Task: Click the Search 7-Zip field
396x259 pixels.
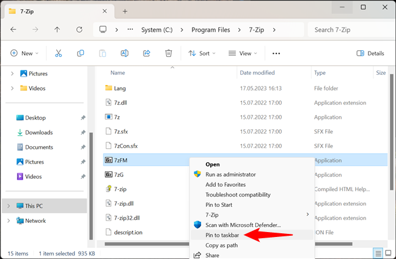Action: pos(351,30)
